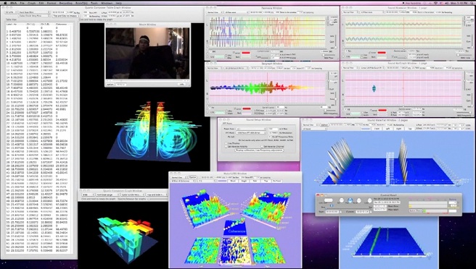Toggle the Set Reverse Channel checkbox
Image resolution: width=476 pixels, height=269 pixels.
pyautogui.click(x=262, y=147)
